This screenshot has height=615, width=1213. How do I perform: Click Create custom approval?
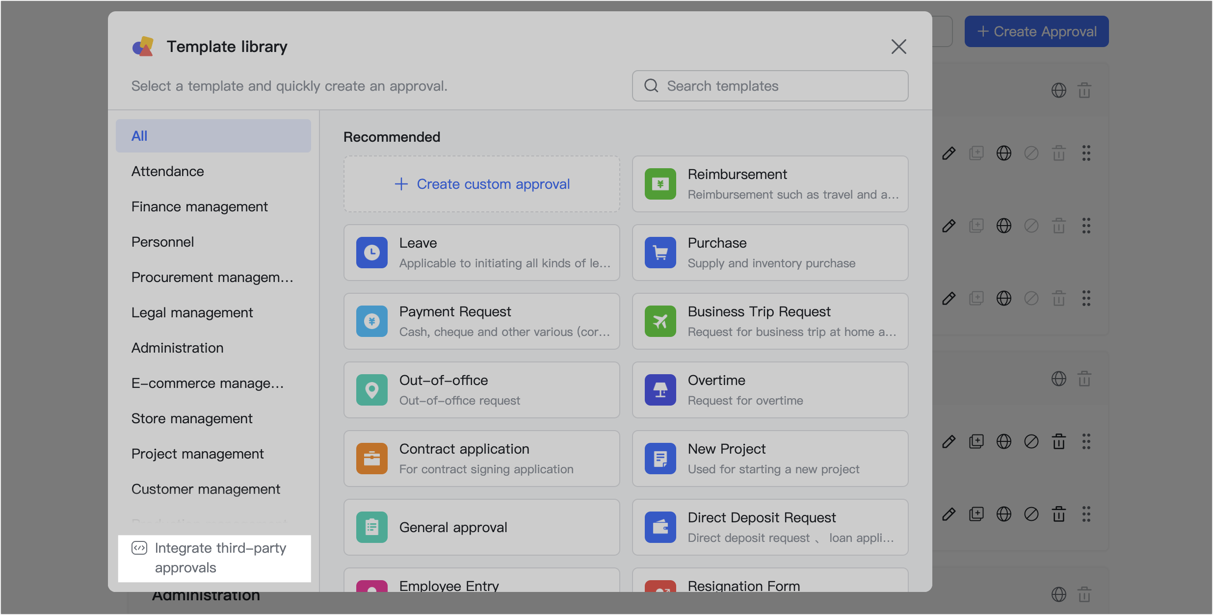(x=482, y=184)
